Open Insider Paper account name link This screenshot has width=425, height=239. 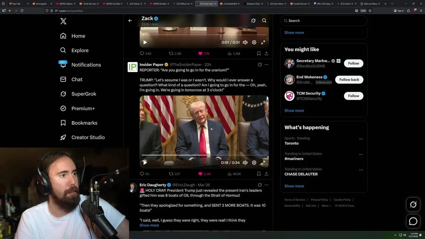pos(152,64)
